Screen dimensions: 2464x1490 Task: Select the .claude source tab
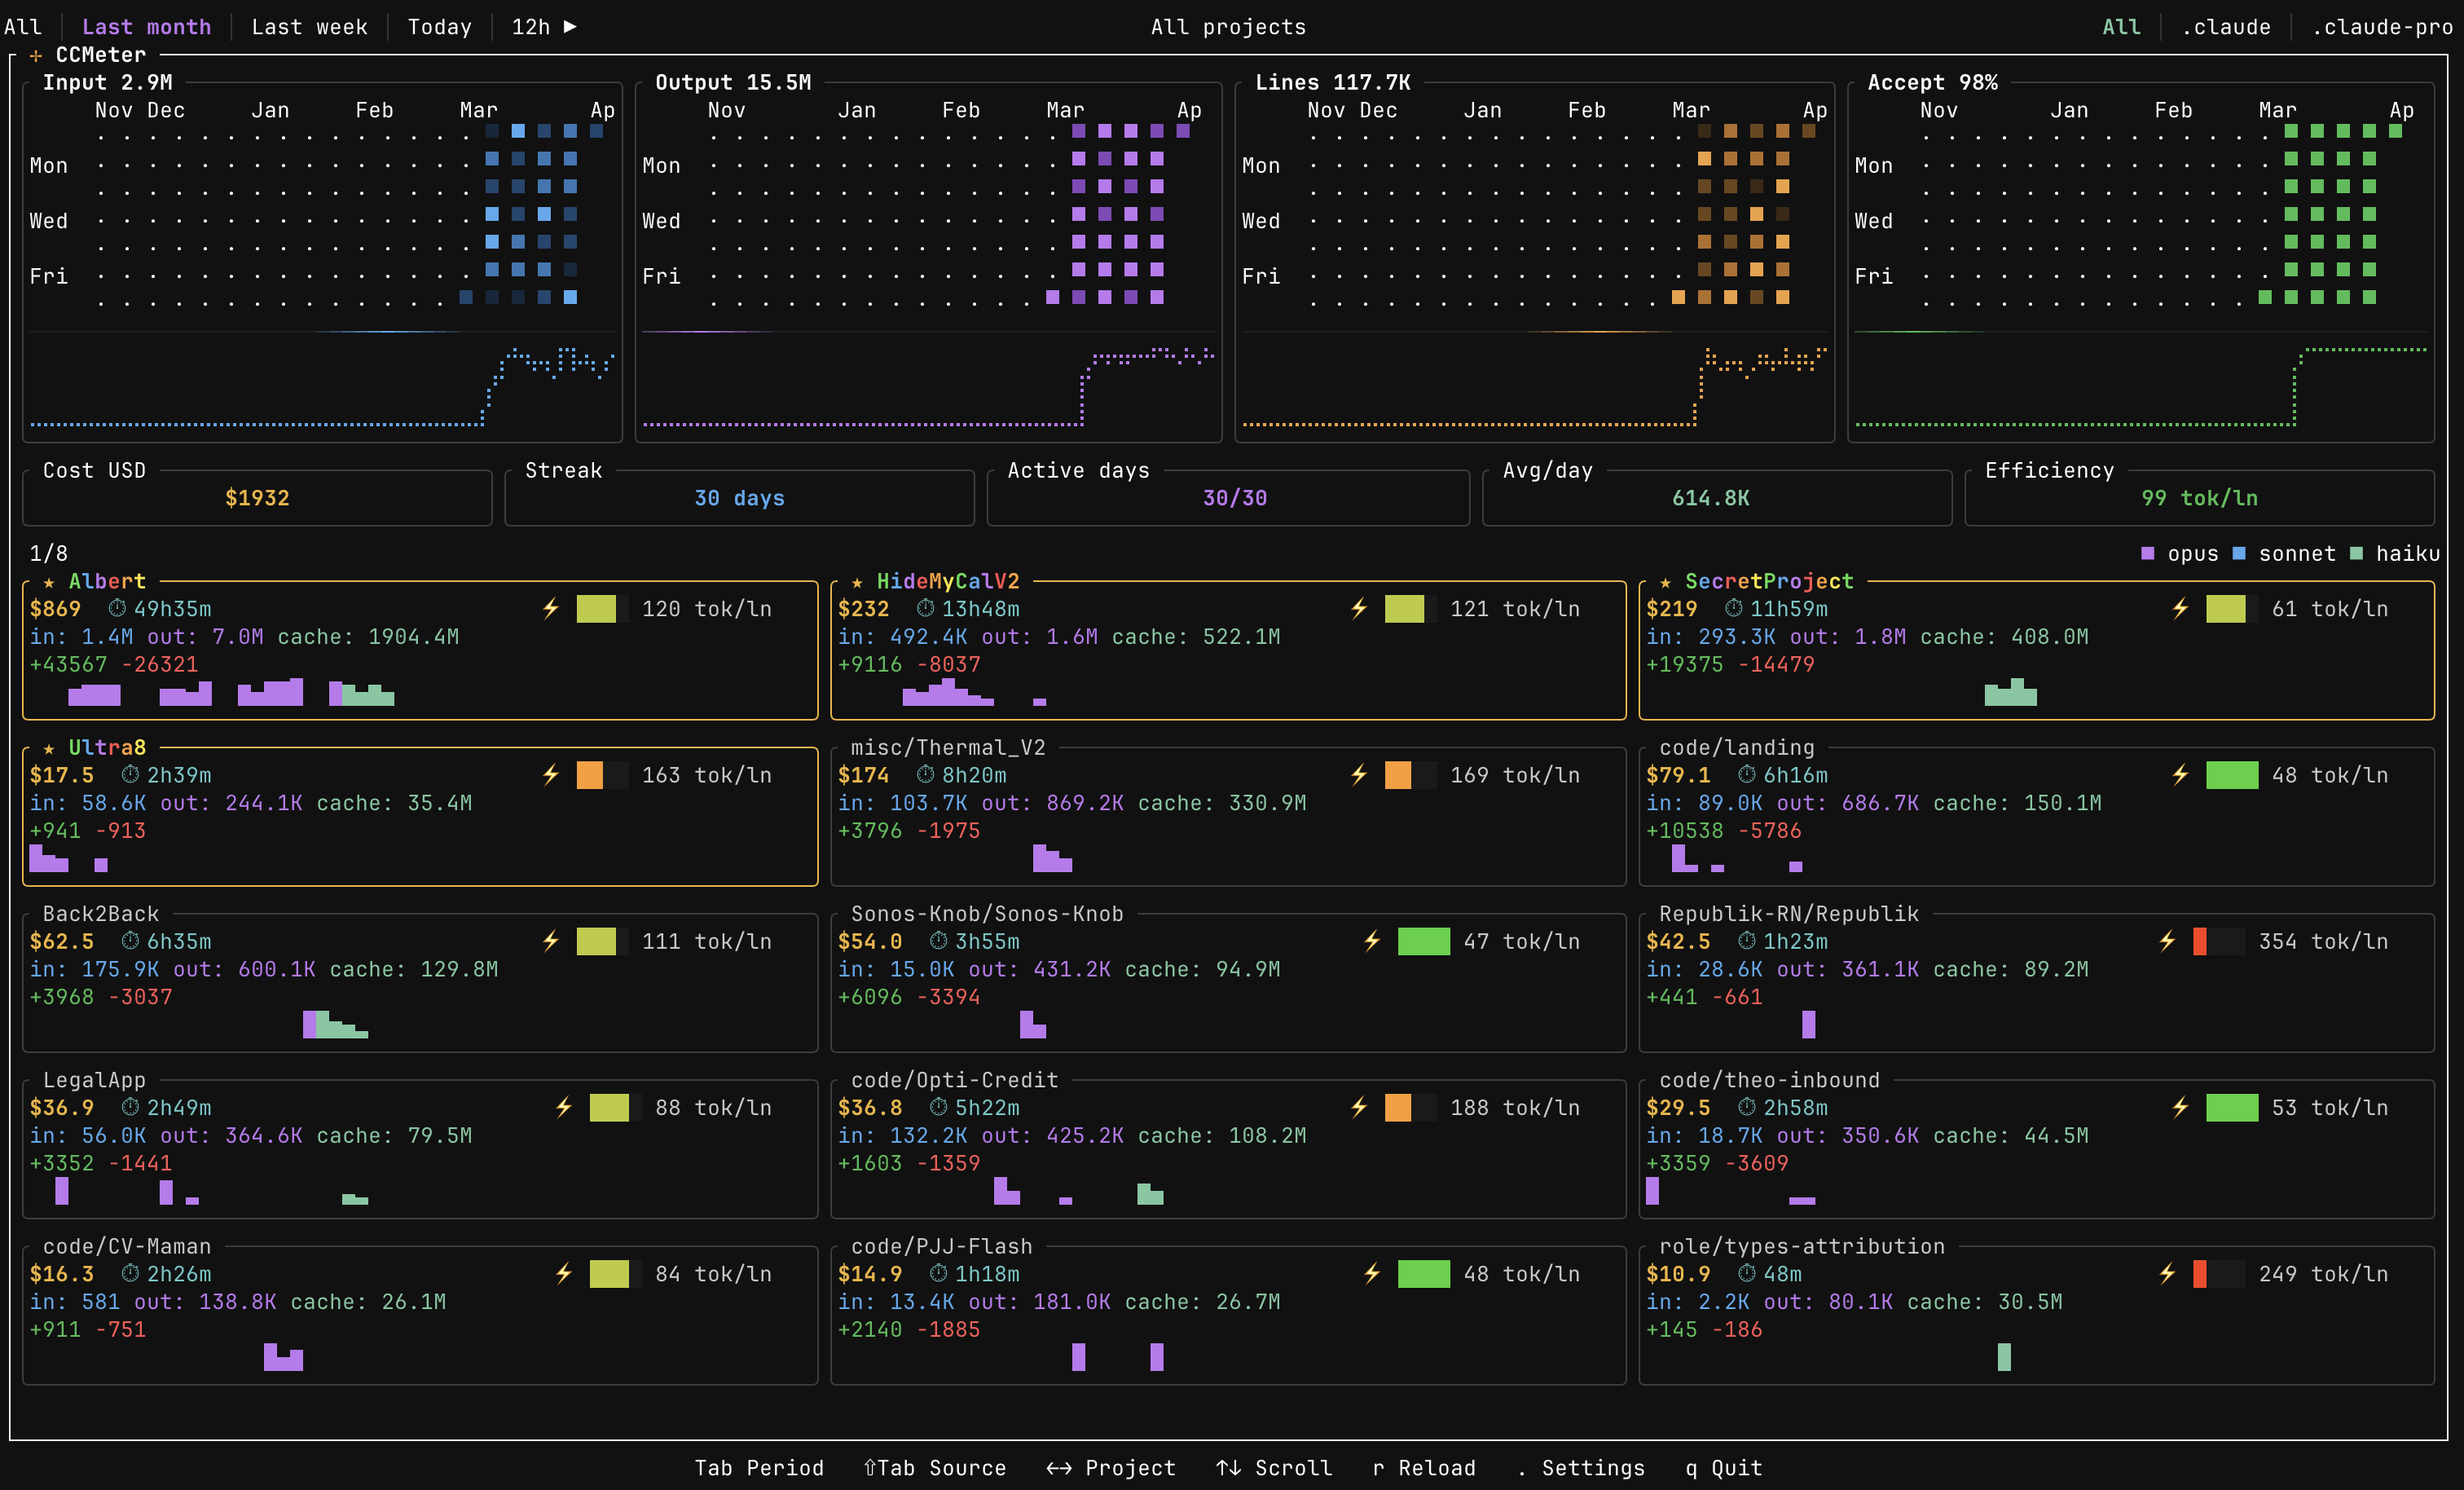[2226, 27]
